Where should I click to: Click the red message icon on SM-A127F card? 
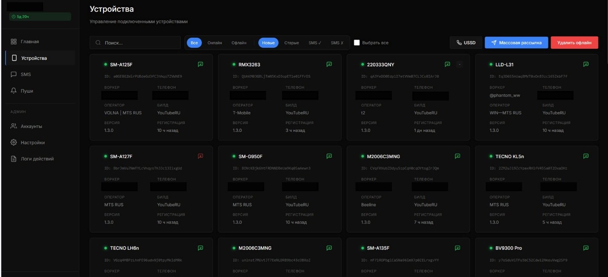coord(200,156)
